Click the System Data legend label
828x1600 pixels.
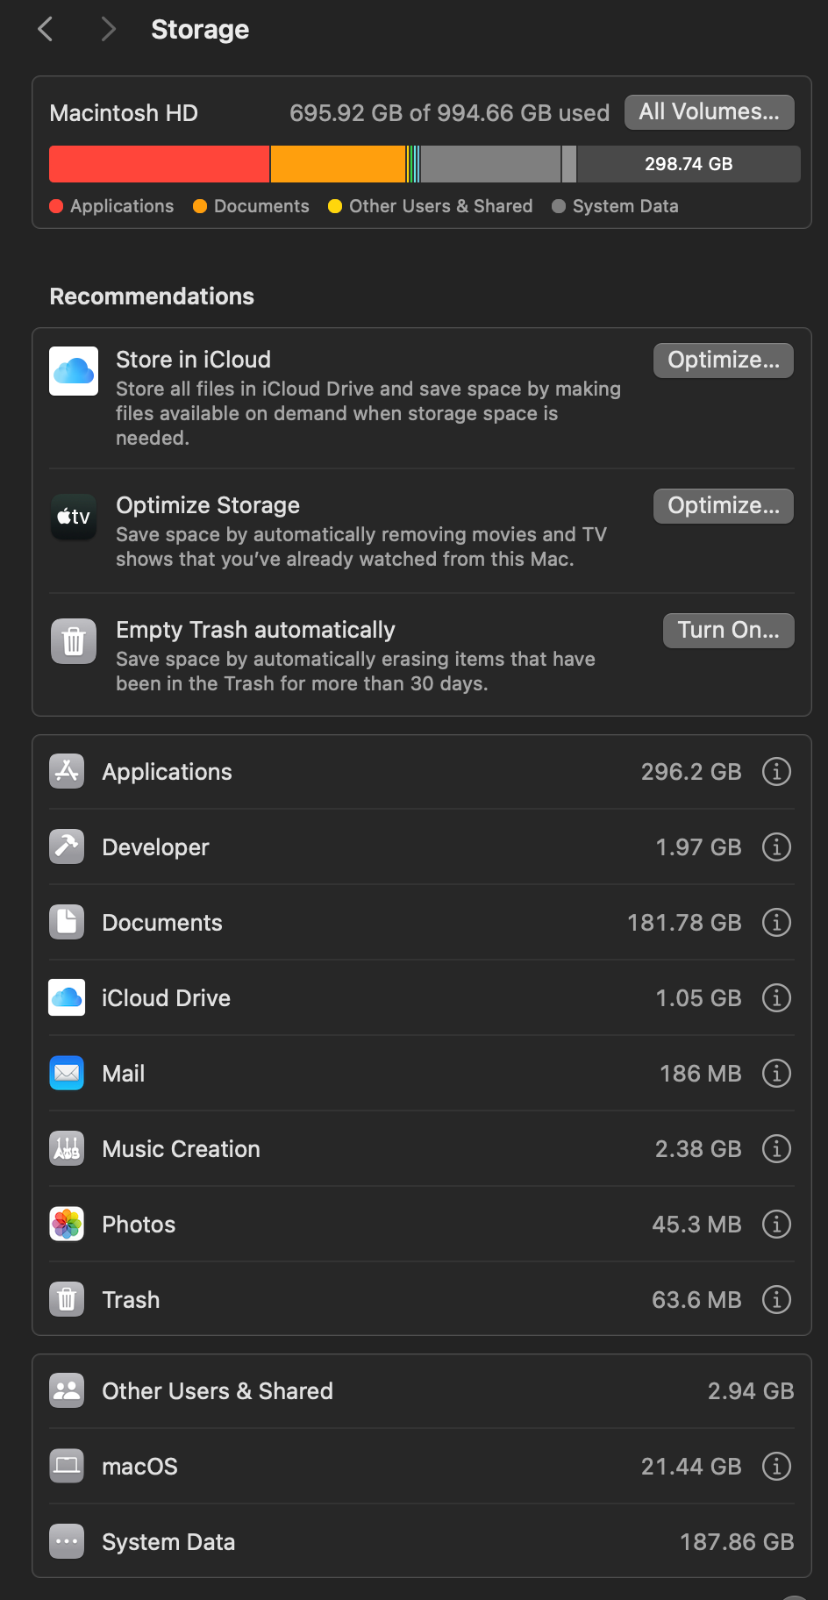click(x=625, y=206)
